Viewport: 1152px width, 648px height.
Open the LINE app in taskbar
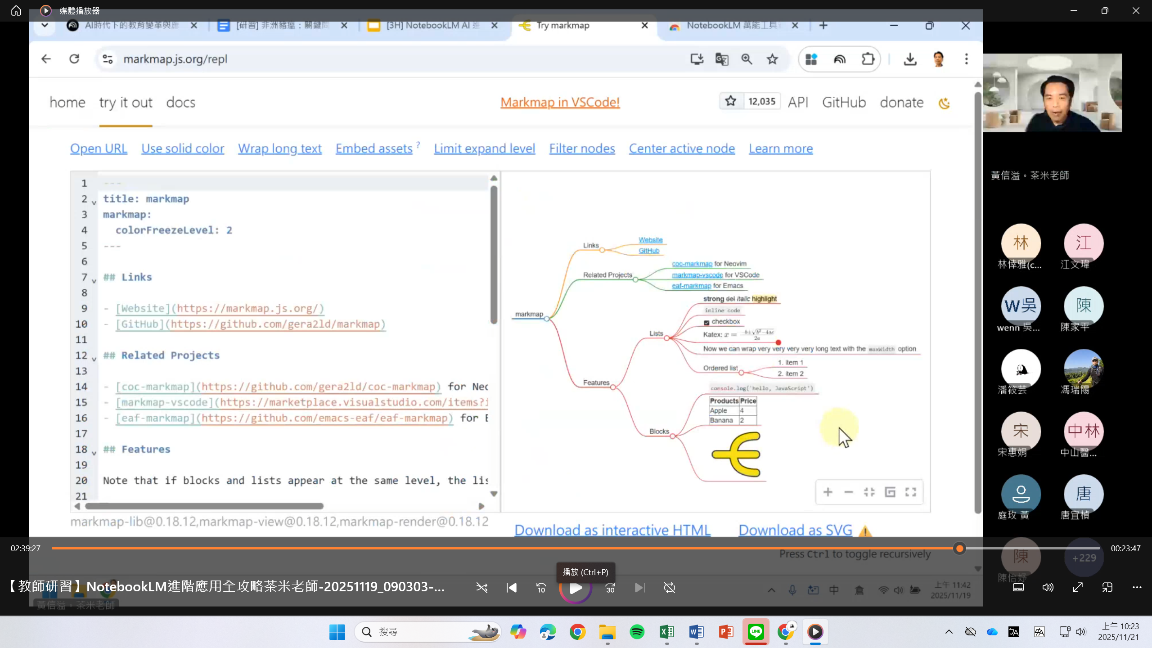point(756,632)
